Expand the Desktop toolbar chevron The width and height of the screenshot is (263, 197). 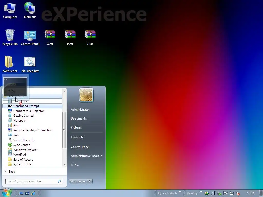pyautogui.click(x=201, y=192)
